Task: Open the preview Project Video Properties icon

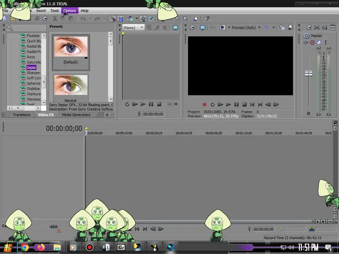Action: tap(192, 27)
